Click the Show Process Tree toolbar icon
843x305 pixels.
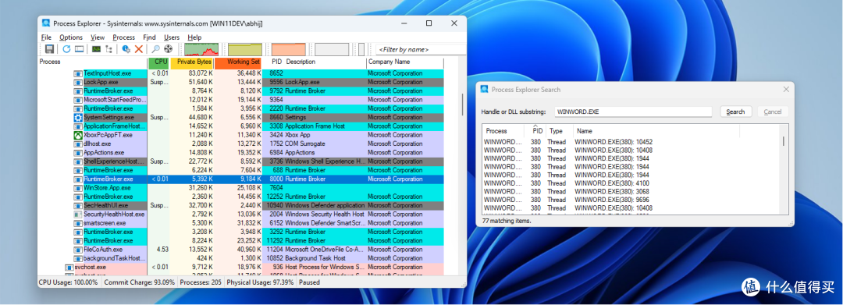click(109, 49)
